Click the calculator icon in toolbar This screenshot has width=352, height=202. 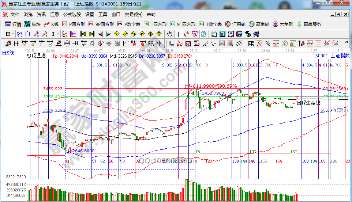pos(222,34)
